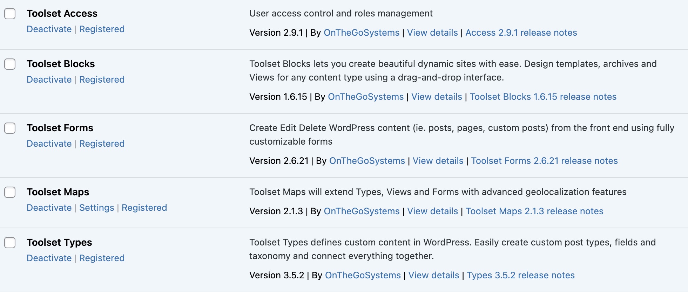Deactivate the Toolset Types plugin
The image size is (688, 292).
(x=49, y=258)
